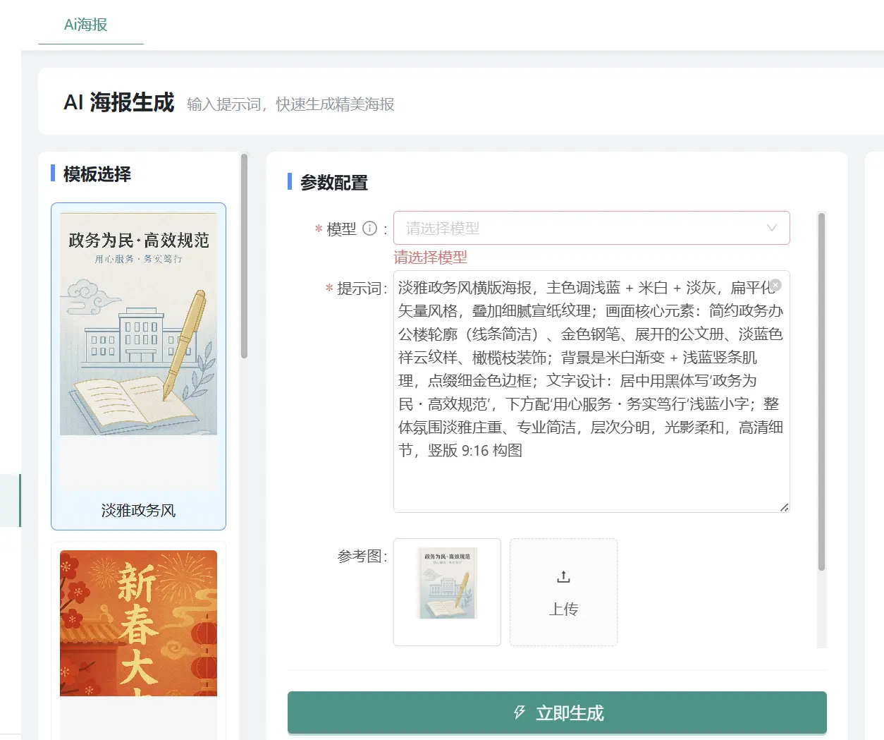
Task: Choose the red 新春 festival template
Action: (x=138, y=624)
